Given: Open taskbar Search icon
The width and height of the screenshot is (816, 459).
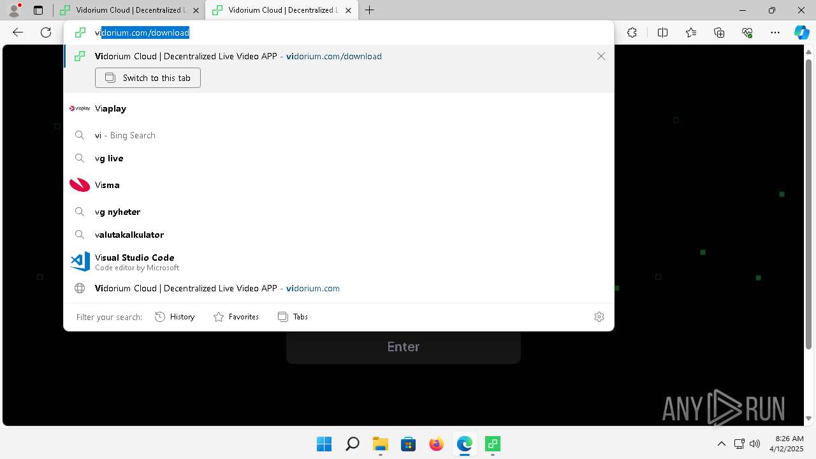Looking at the screenshot, I should coord(352,444).
